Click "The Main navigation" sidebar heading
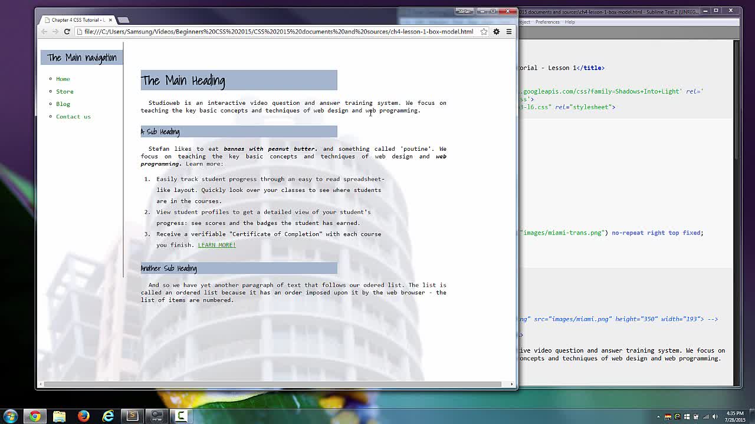 click(82, 58)
